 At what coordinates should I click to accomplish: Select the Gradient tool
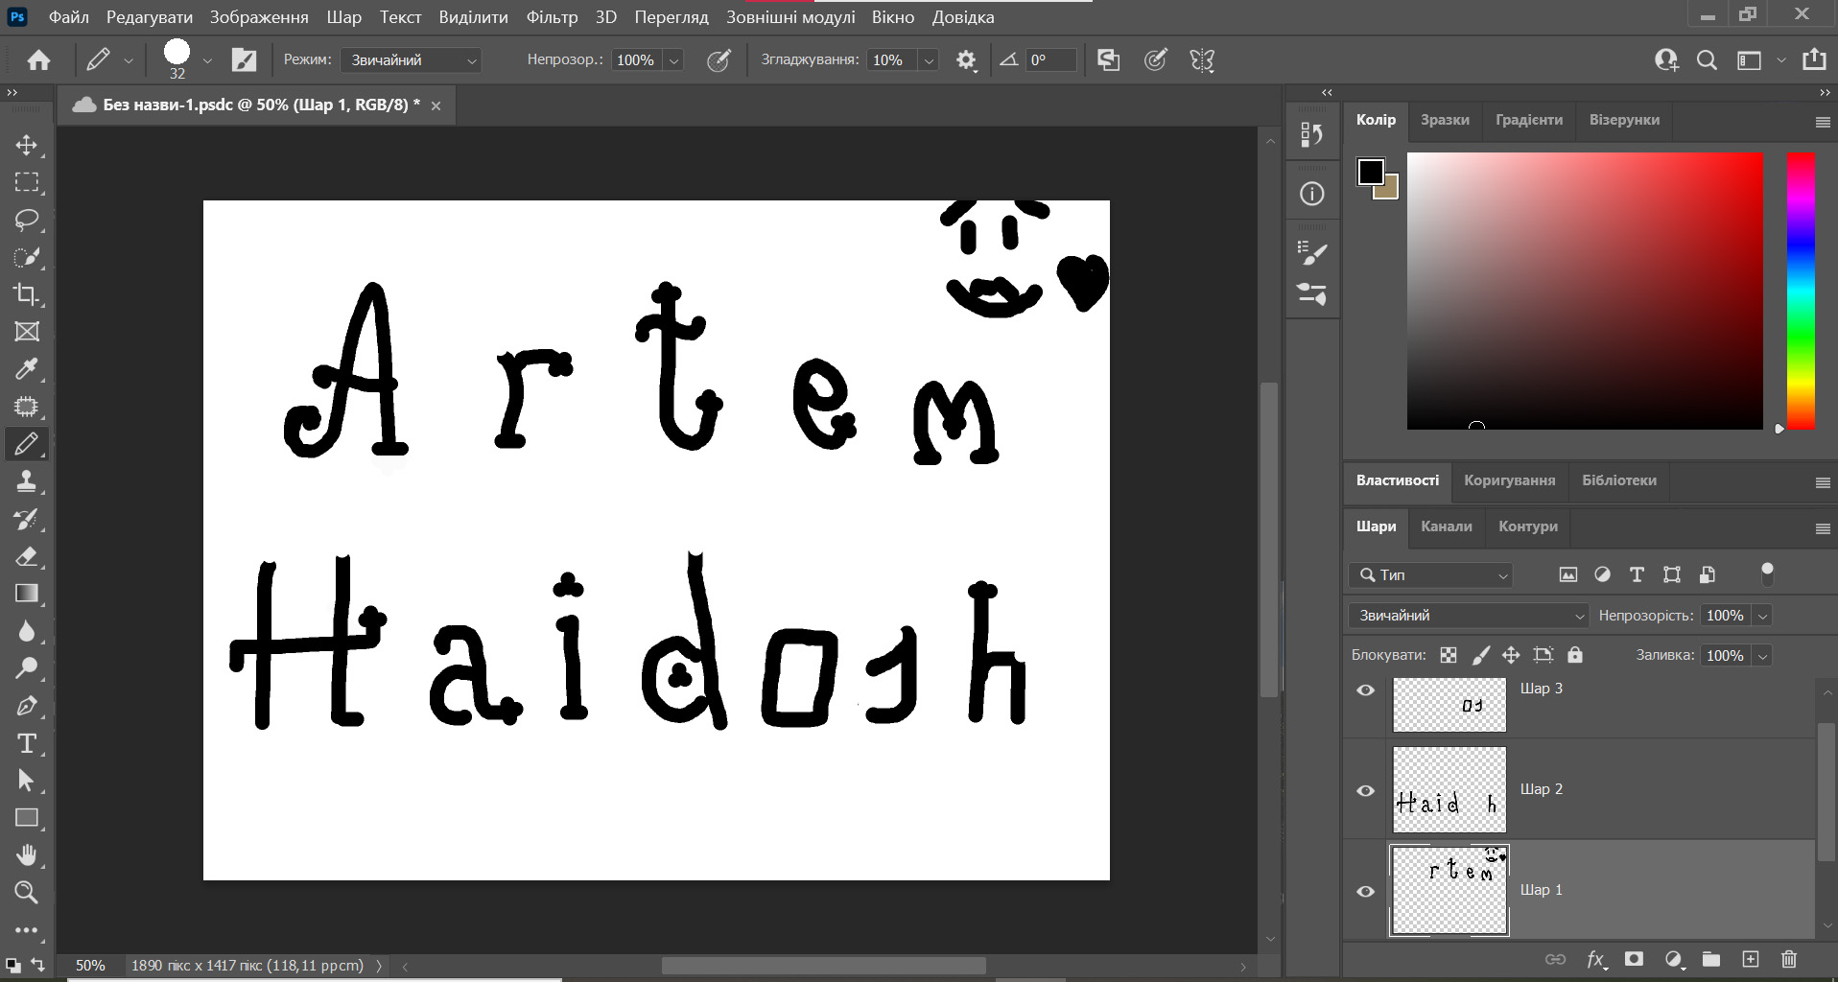26,594
